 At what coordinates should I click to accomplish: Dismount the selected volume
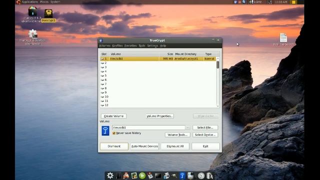point(114,146)
